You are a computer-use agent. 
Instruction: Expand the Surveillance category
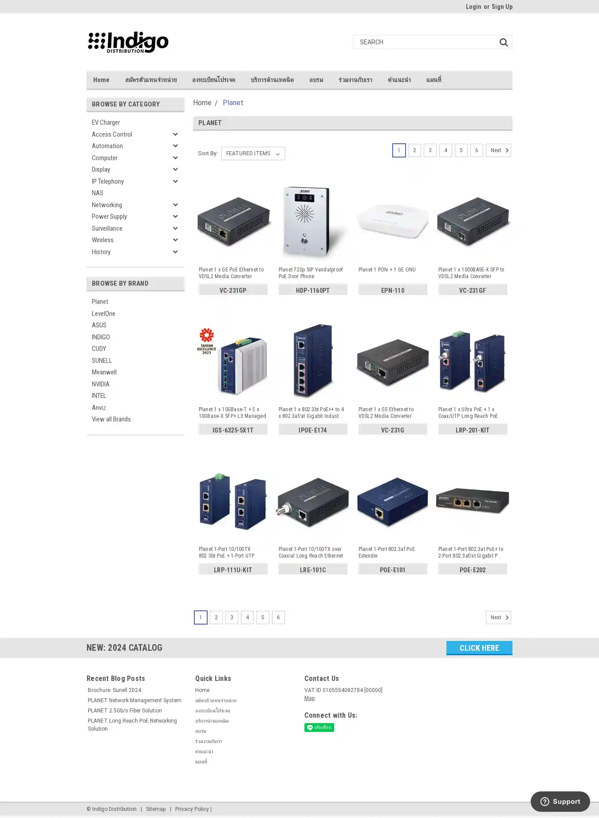tap(175, 228)
